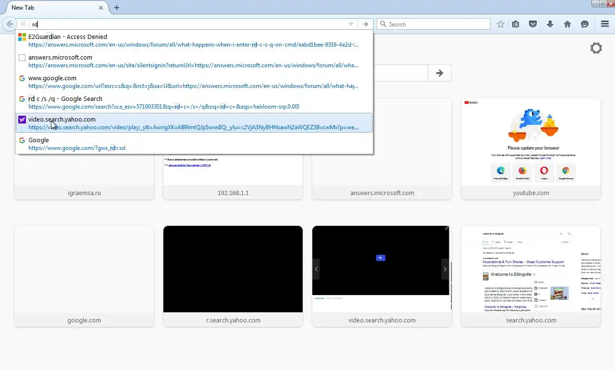Open the URL history dropdown arrow

tap(351, 24)
